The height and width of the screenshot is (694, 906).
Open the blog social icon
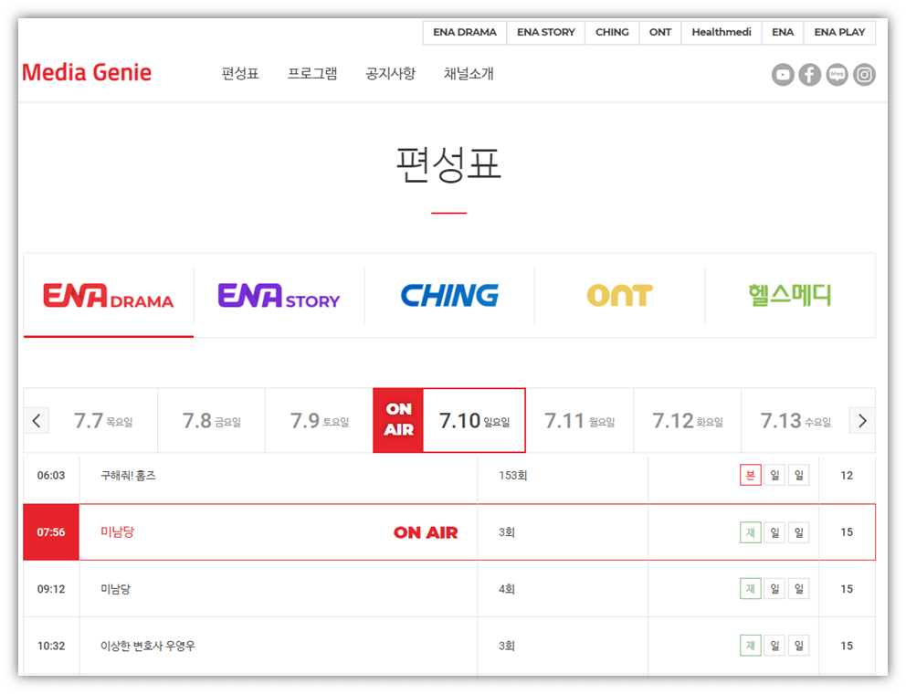pos(838,75)
